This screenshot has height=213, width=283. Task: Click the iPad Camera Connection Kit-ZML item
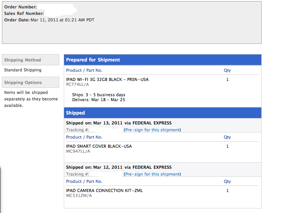click(104, 190)
